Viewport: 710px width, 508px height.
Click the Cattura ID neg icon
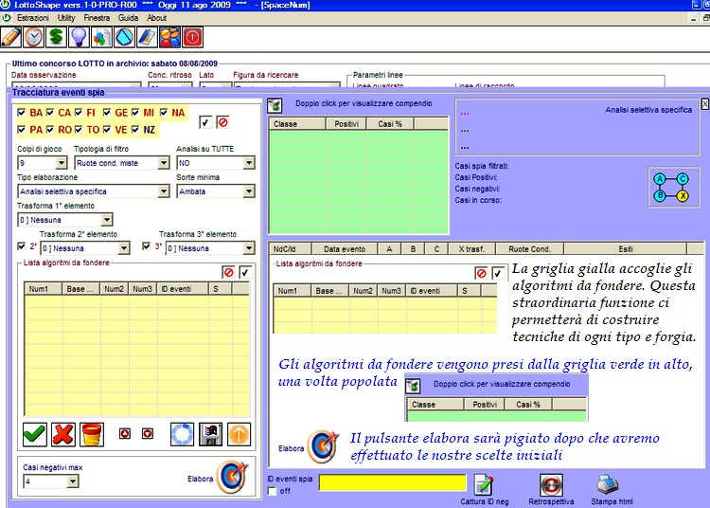point(484,485)
